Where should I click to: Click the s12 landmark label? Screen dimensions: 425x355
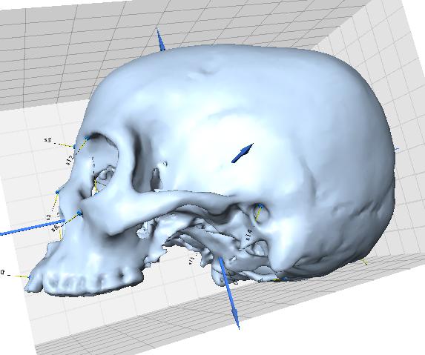coord(70,160)
